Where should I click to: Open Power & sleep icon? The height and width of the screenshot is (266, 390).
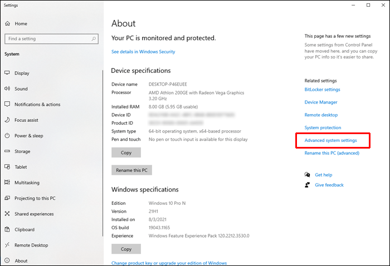[x=7, y=136]
